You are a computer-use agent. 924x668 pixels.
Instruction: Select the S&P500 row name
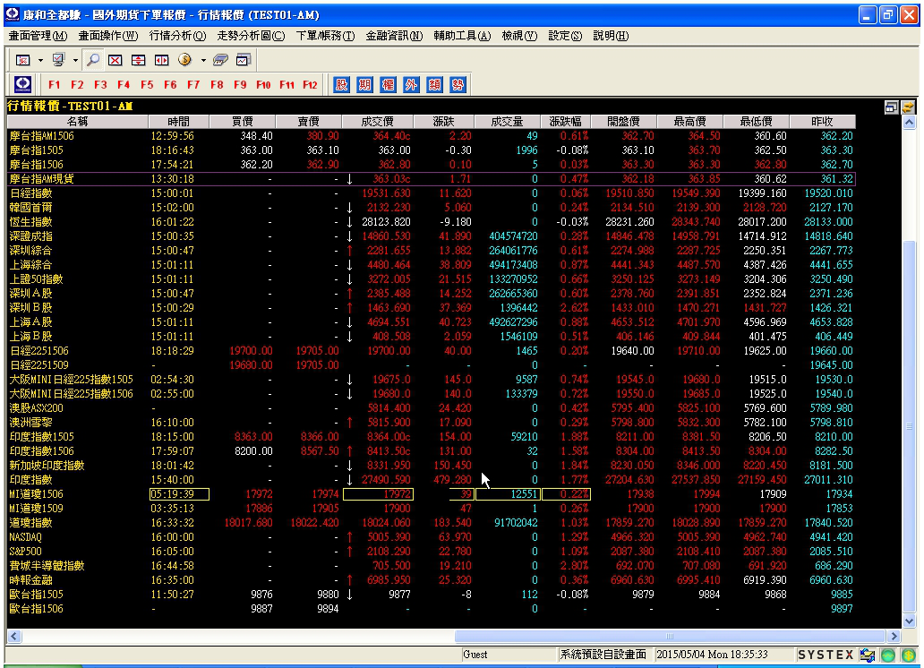click(x=25, y=552)
